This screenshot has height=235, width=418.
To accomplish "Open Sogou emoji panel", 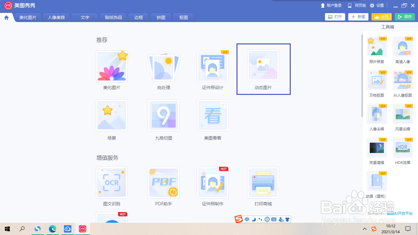I will (267, 219).
